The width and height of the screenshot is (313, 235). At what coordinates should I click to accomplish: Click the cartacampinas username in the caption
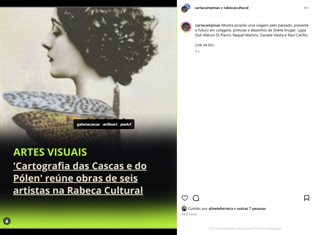(x=208, y=25)
